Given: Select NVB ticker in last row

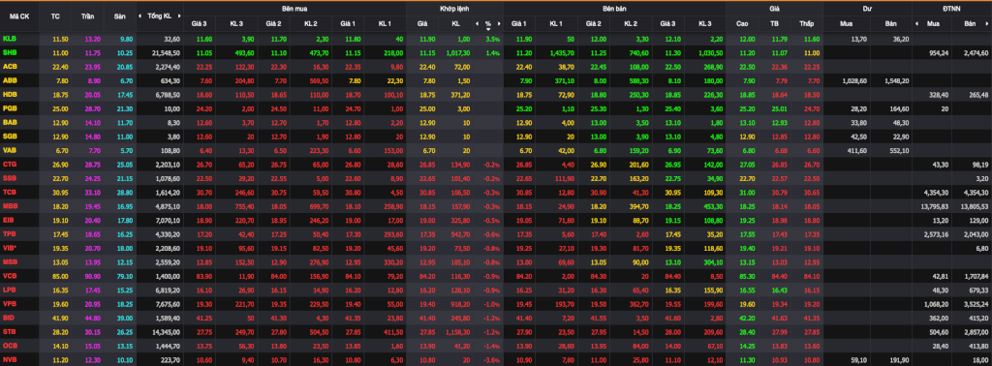Looking at the screenshot, I should coord(10,360).
